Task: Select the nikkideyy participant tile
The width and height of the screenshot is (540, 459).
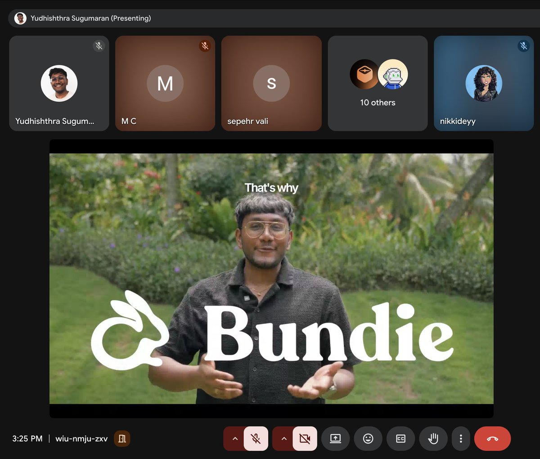Action: click(484, 84)
